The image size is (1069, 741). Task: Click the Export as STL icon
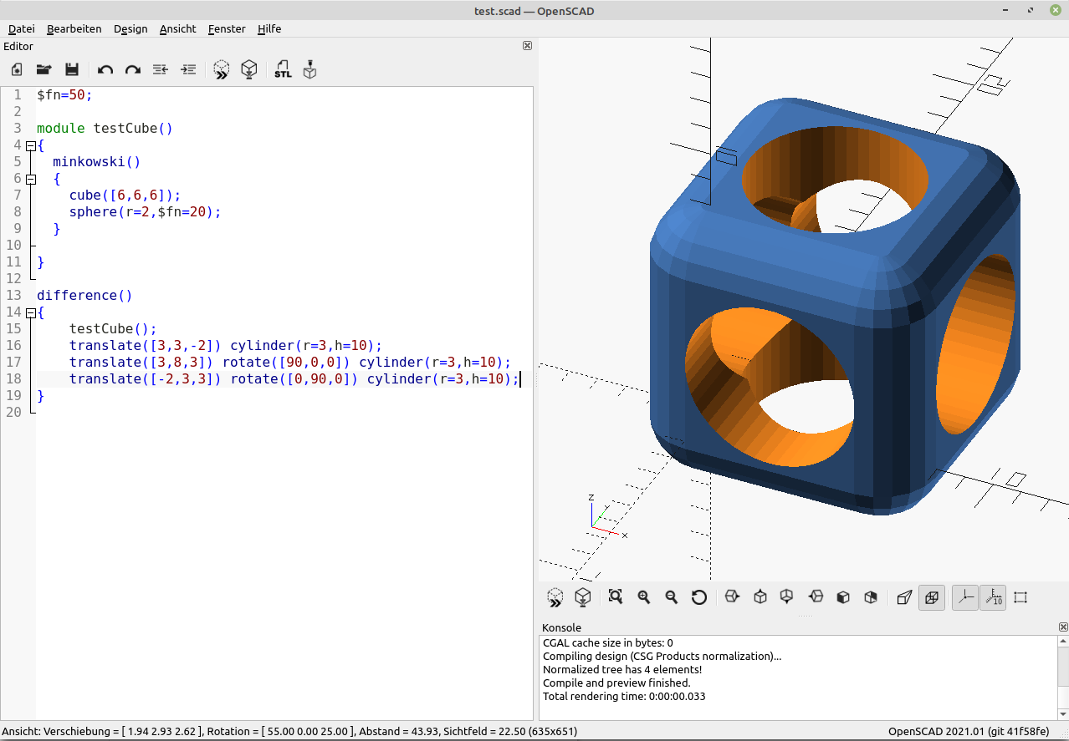(283, 70)
